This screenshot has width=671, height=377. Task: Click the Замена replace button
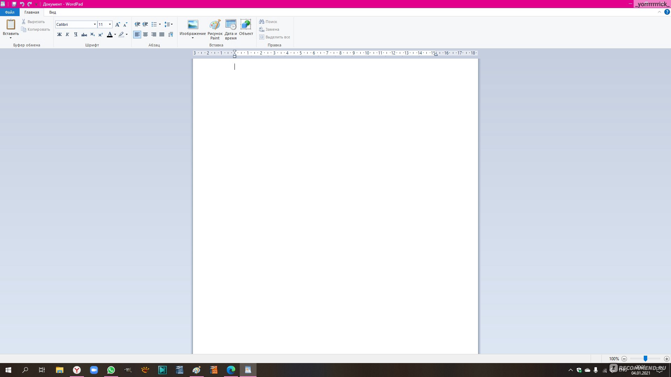coord(272,29)
